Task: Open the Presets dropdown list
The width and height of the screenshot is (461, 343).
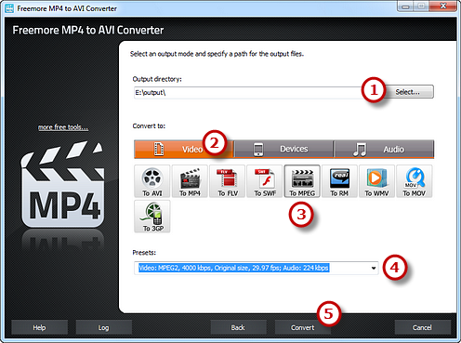Action: (374, 268)
